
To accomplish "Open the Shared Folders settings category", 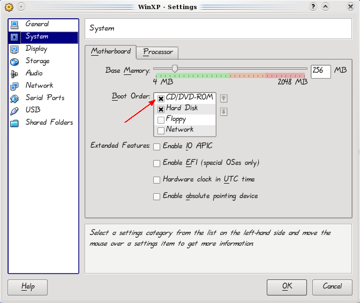I will (x=43, y=123).
